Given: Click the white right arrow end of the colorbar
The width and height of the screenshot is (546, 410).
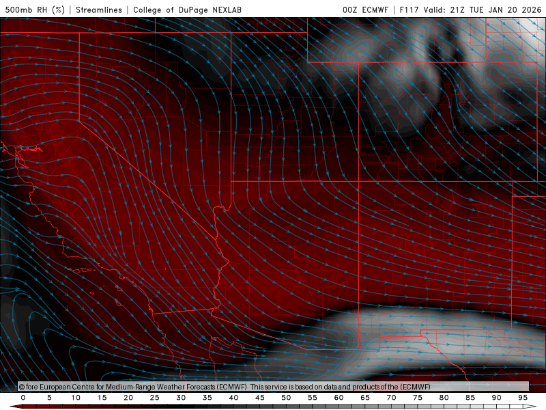Looking at the screenshot, I should [530, 407].
